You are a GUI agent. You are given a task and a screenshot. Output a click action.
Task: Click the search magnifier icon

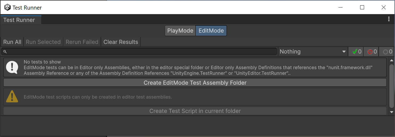tap(5, 52)
